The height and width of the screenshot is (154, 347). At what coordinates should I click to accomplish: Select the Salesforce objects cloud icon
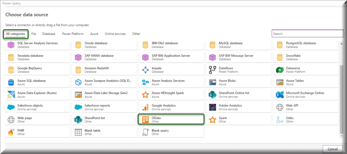11,107
